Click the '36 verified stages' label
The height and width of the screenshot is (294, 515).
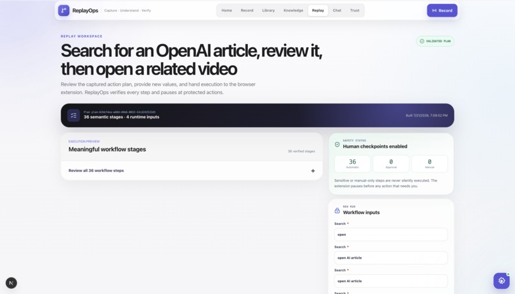[x=301, y=151]
